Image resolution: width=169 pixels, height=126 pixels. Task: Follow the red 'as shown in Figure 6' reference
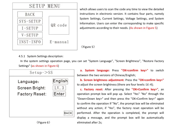tap(45, 66)
